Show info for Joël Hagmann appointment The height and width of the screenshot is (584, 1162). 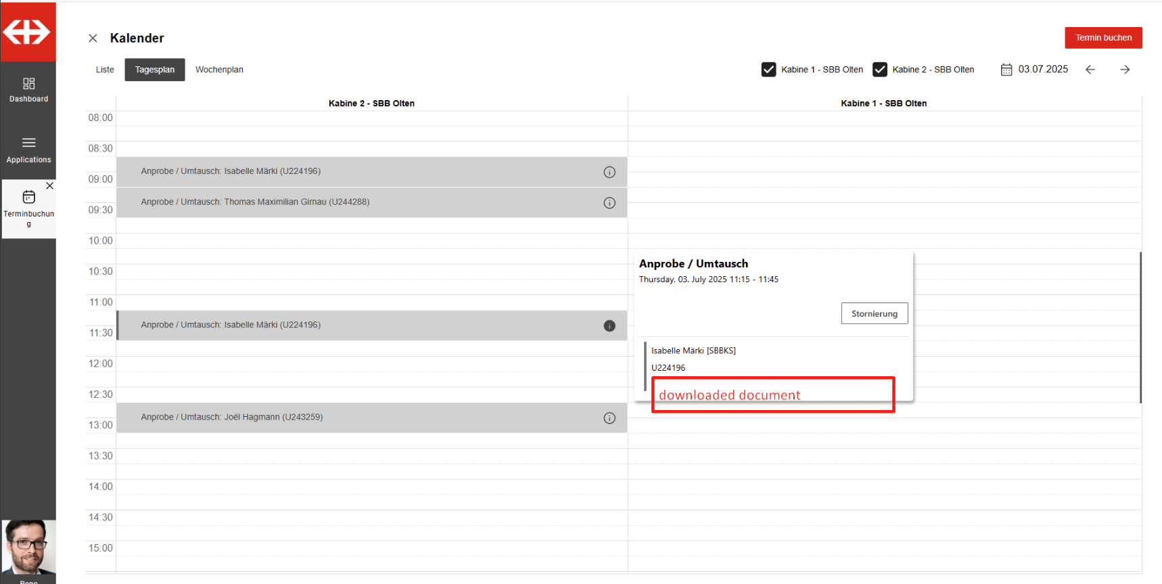coord(609,418)
